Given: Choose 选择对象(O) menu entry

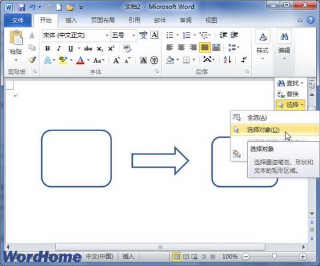Looking at the screenshot, I should click(275, 130).
